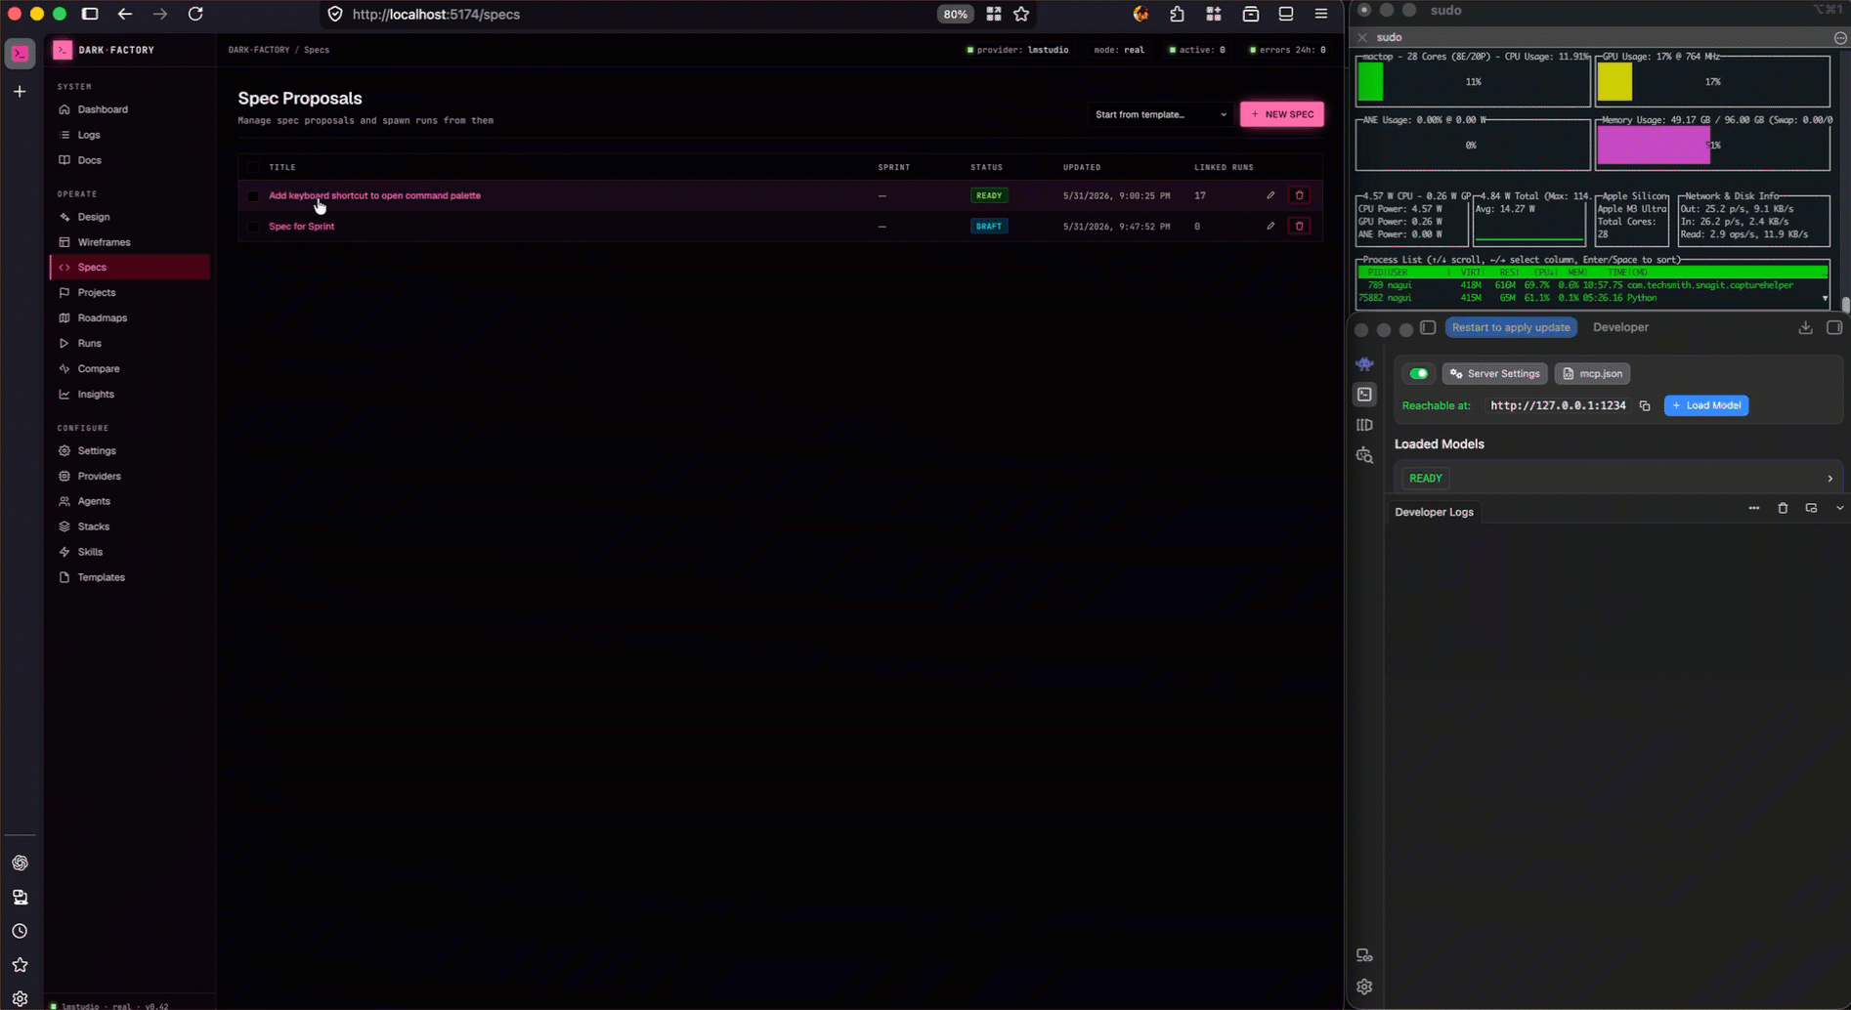Image resolution: width=1851 pixels, height=1010 pixels.
Task: Toggle the LM Studio server on/off switch
Action: pos(1419,373)
